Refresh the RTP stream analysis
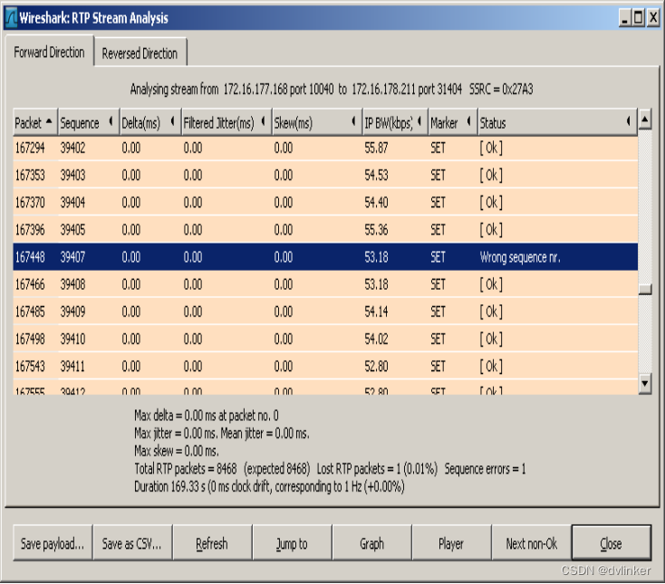The width and height of the screenshot is (665, 584). (212, 543)
